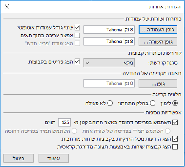Select the לא פעילה reading pane option
This screenshot has height=167, width=185.
click(x=110, y=103)
